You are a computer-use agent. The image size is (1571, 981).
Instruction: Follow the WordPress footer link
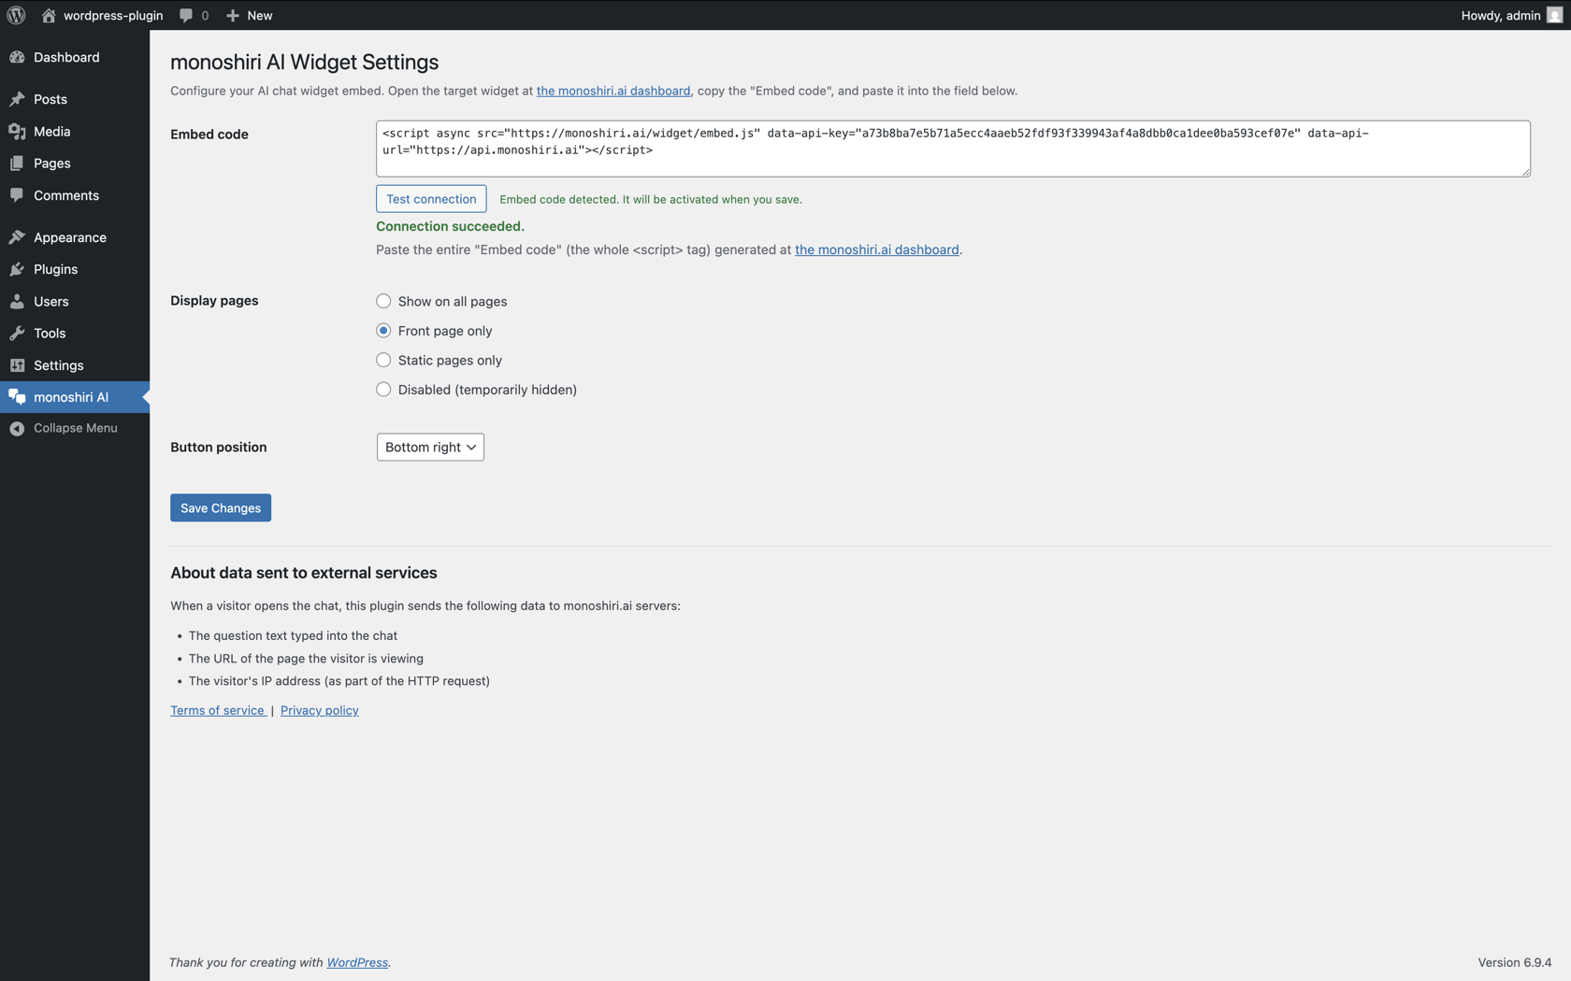click(357, 962)
